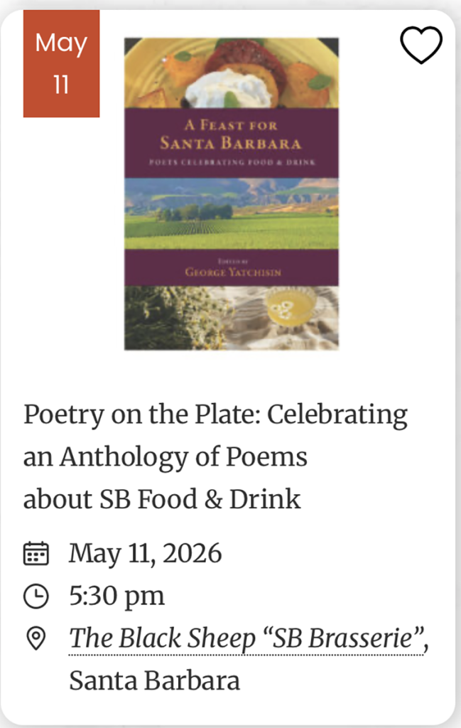
Task: Click the May 11, 2026 date text
Action: click(x=145, y=553)
